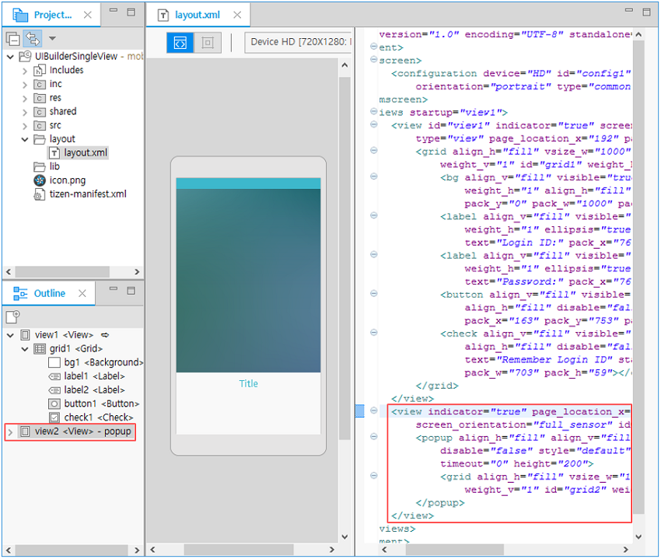Open the Project Explorer view menu arrow
Image resolution: width=661 pixels, height=559 pixels.
tap(52, 39)
